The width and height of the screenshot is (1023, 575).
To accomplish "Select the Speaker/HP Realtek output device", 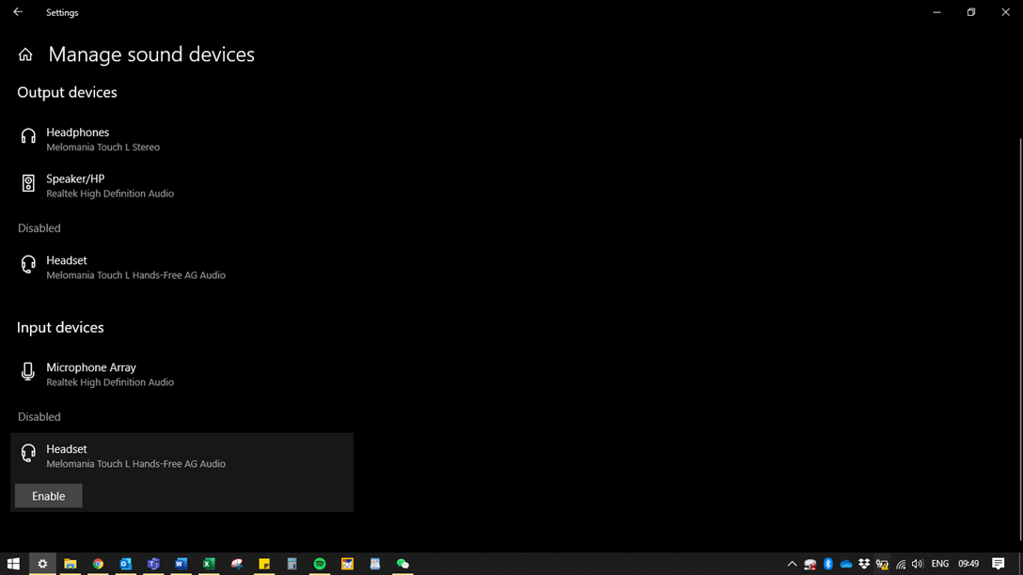I will [x=109, y=185].
